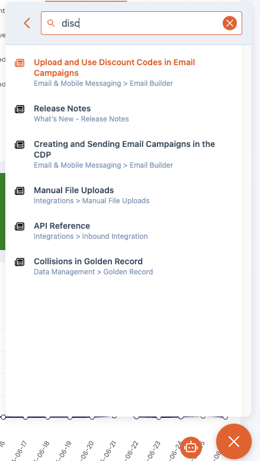Open Collisions in Golden Record article
This screenshot has height=461, width=260.
click(x=88, y=261)
